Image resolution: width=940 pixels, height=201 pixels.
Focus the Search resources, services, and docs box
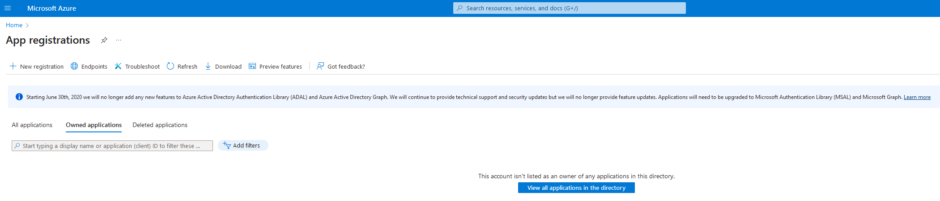[x=570, y=8]
